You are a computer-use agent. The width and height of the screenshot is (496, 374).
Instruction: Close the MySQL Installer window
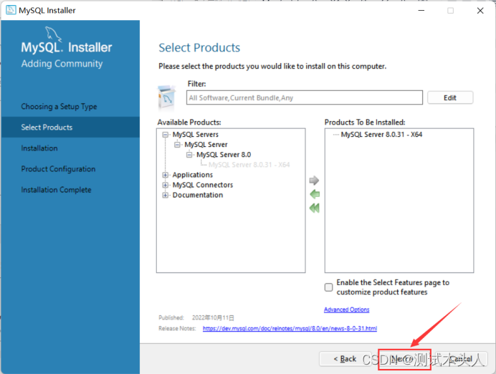tap(480, 11)
